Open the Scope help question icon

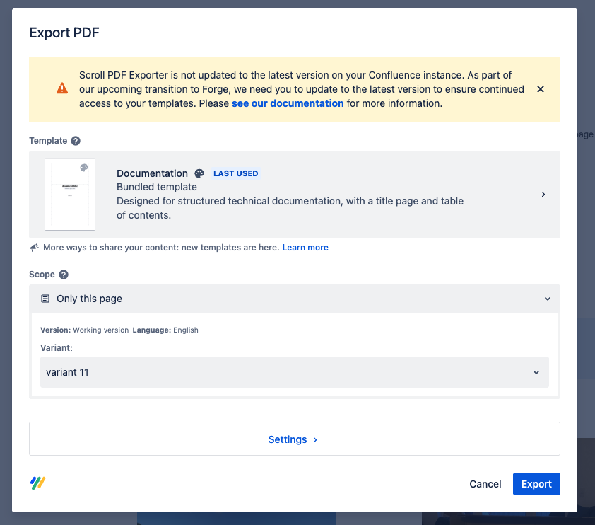[64, 275]
